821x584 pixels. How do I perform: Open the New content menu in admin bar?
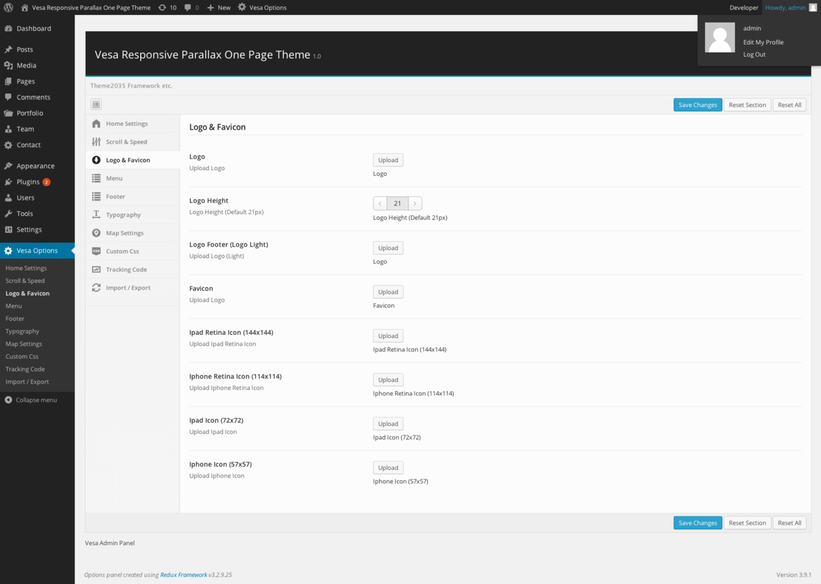219,8
